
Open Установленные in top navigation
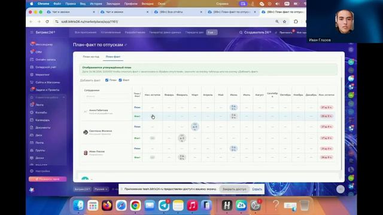[x=111, y=32]
